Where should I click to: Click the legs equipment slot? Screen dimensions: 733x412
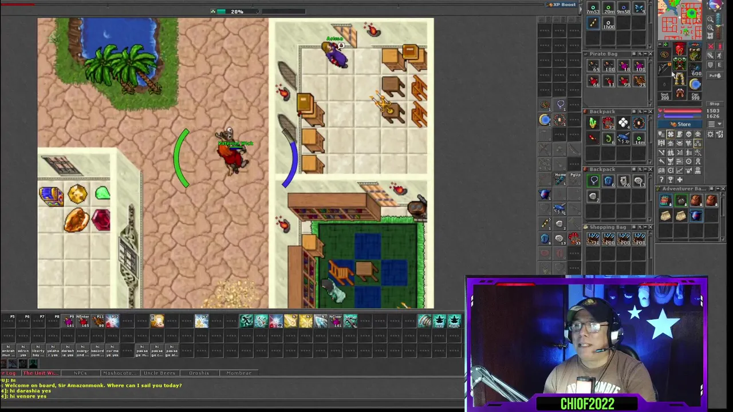pos(680,78)
